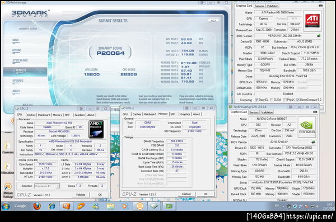
Task: Switch to 3DMark Vantage taskbar button
Action: (x=139, y=206)
